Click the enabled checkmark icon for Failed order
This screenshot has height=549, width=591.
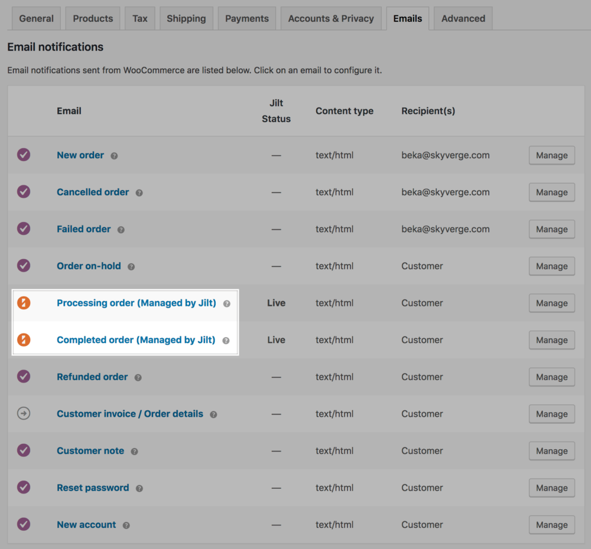click(24, 228)
